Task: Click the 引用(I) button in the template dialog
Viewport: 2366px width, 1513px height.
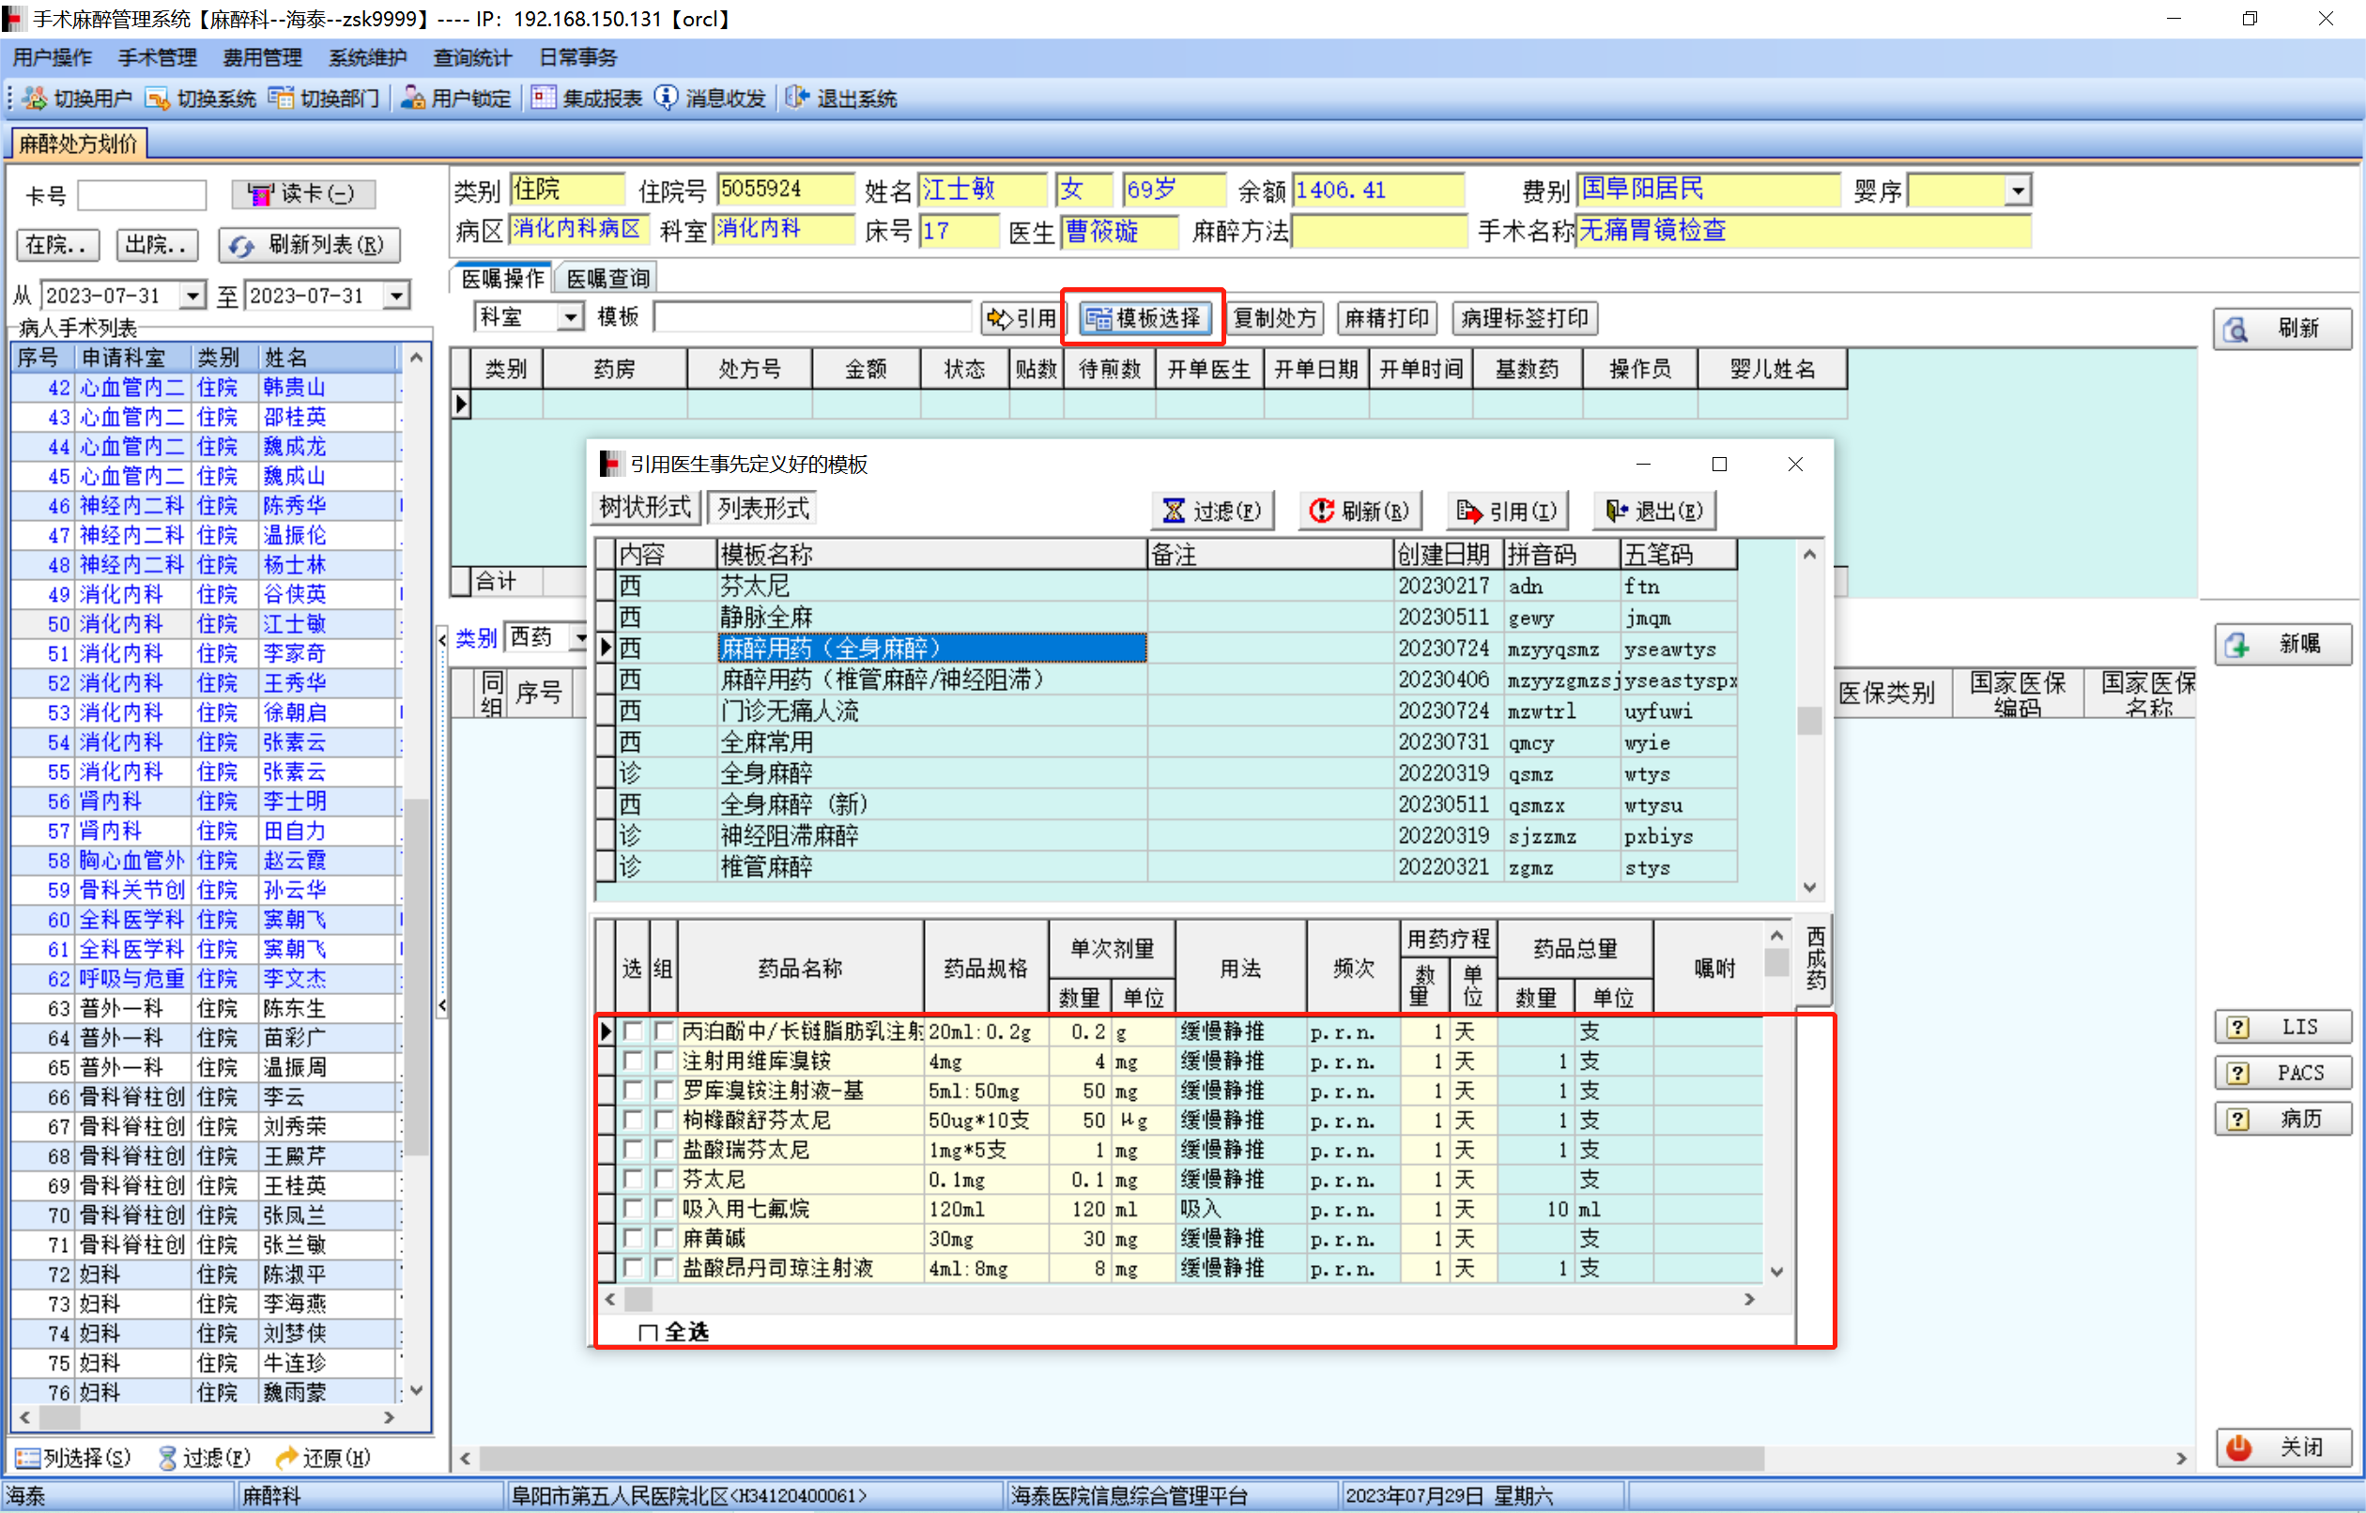Action: click(x=1507, y=511)
